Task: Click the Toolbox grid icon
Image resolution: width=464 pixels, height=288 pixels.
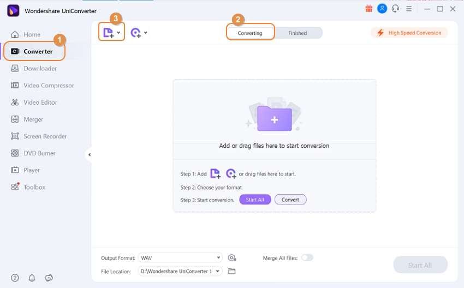Action: (x=15, y=187)
